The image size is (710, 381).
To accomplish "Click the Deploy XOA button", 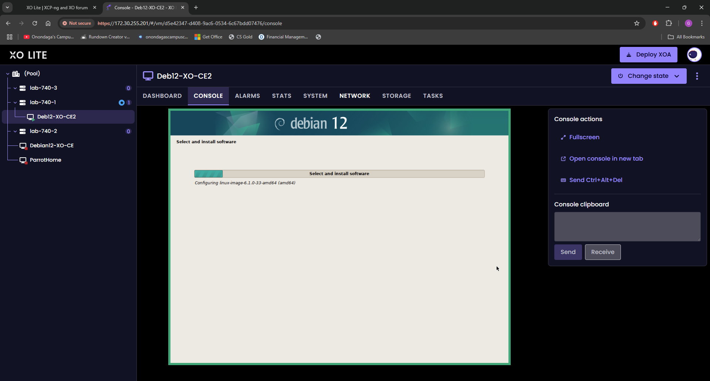I will coord(648,55).
